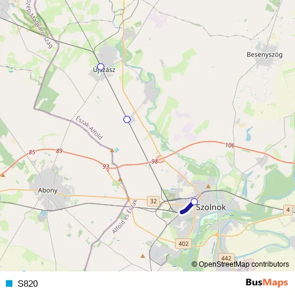Click the Abony town label

tap(48, 191)
